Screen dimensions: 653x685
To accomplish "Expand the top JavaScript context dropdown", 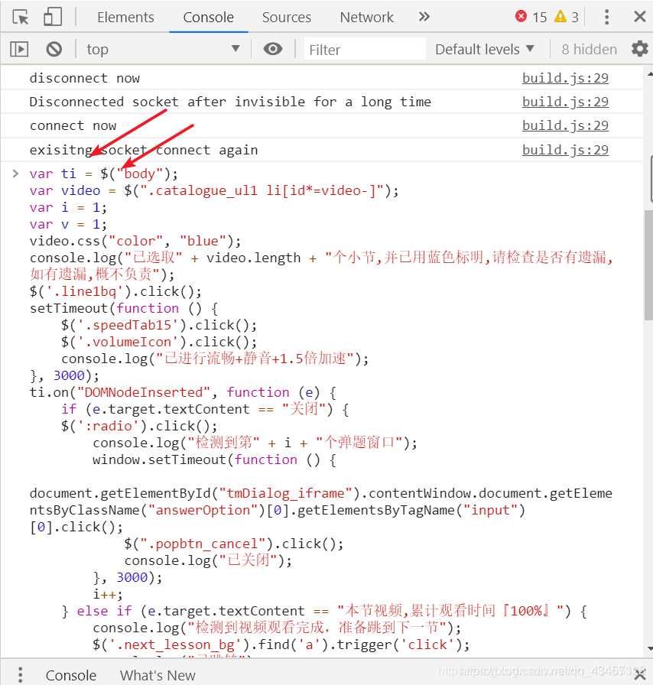I will point(163,49).
